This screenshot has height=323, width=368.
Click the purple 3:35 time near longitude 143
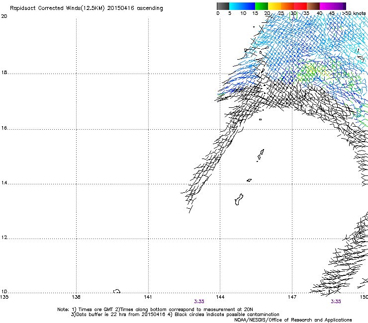point(199,302)
